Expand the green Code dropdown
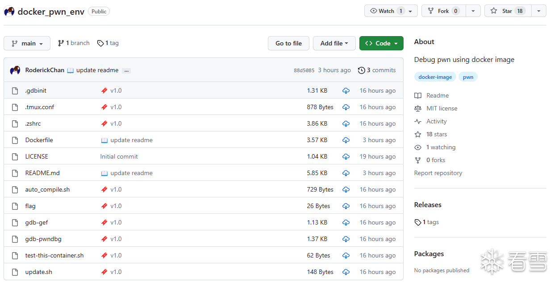Screen dimensions: 554x282 (381, 43)
